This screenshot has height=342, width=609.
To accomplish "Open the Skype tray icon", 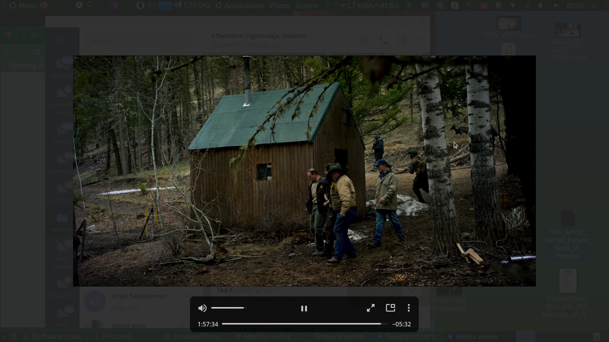I will point(455,5).
